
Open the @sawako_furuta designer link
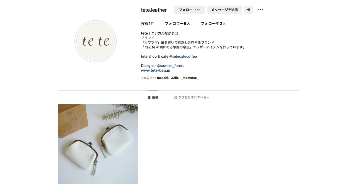[171, 66]
